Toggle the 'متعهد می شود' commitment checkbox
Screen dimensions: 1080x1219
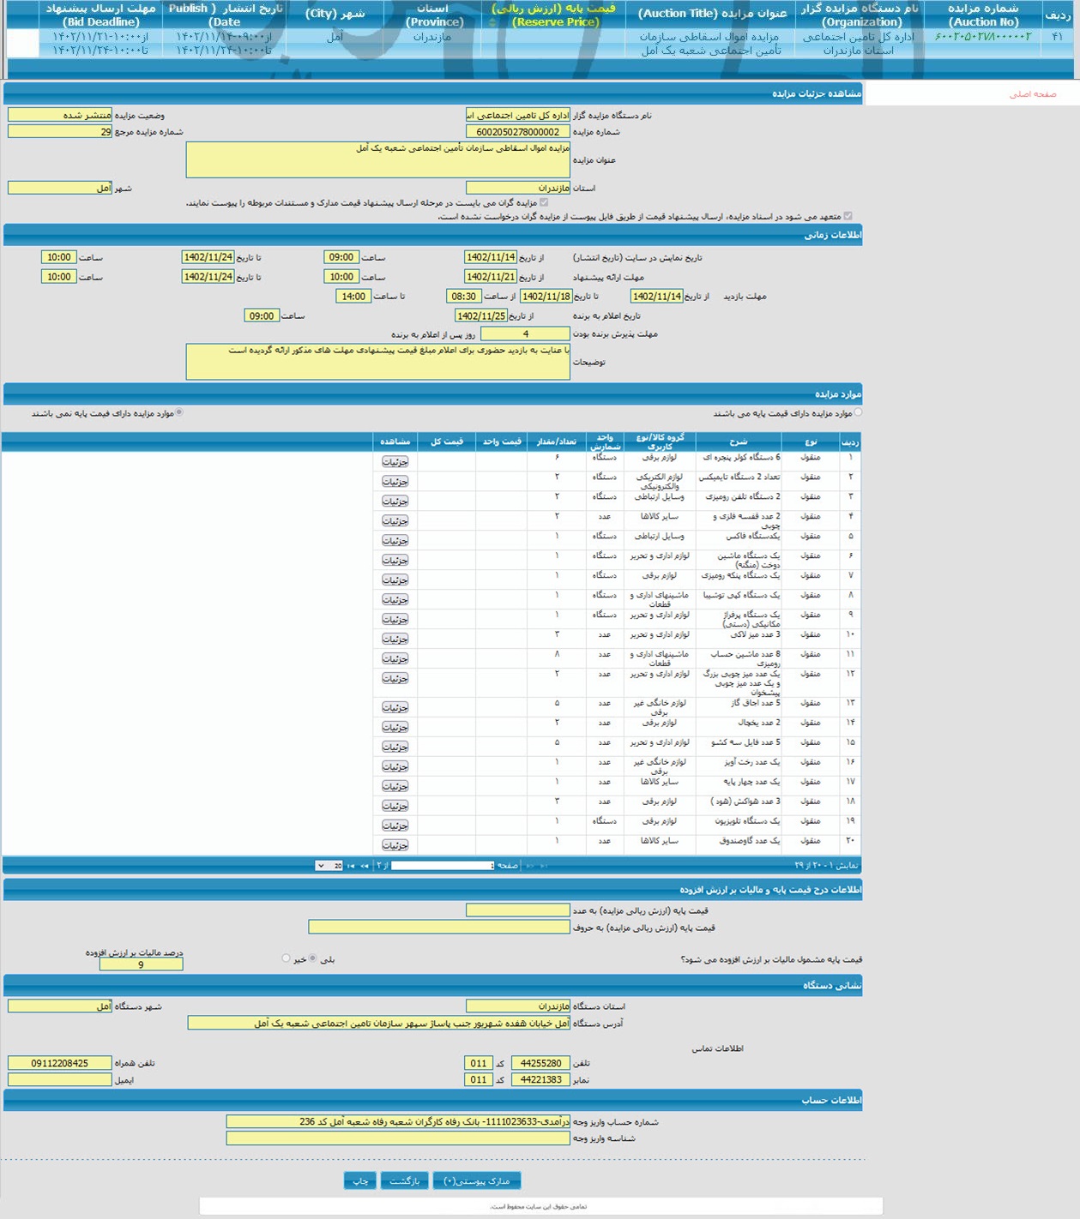[x=848, y=217]
